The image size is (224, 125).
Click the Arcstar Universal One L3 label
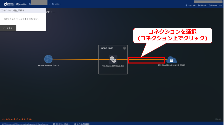[x=48, y=65]
